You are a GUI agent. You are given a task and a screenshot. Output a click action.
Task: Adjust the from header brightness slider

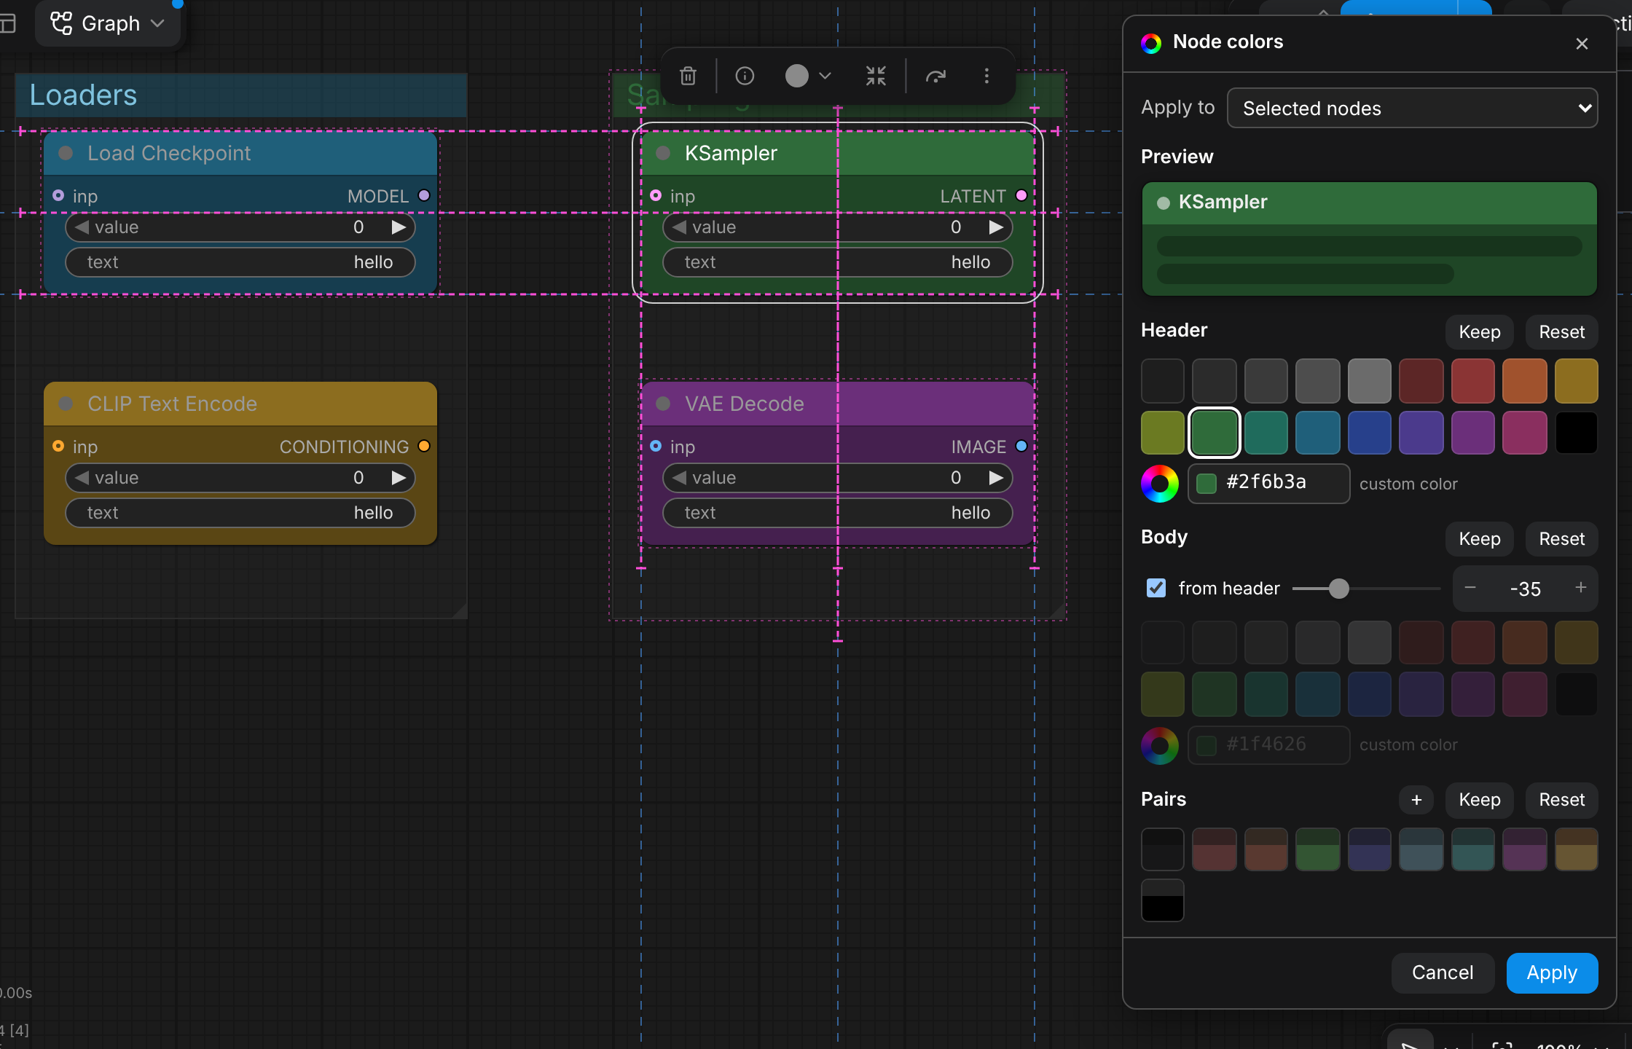click(x=1366, y=588)
